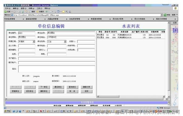
Task: Click 最后单位 button
Action: (58, 87)
